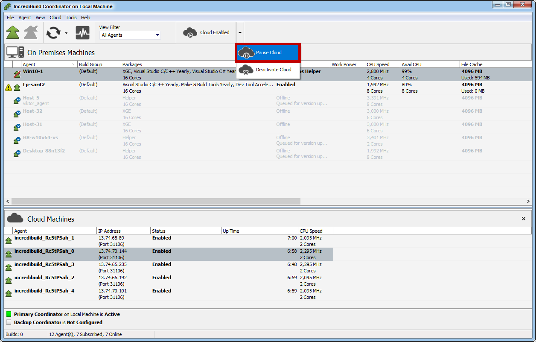Click the green icon of incredibuild_Rc5tPSah_4

click(9, 294)
